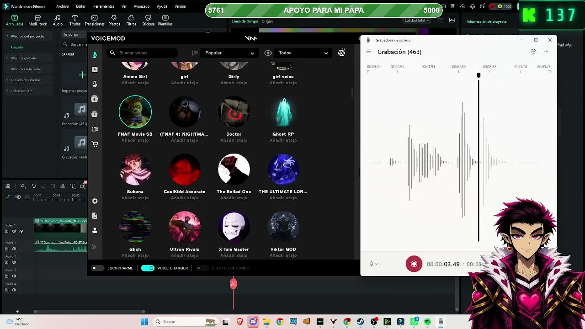Image resolution: width=585 pixels, height=329 pixels.
Task: Open the three-dots menu in Grabadora de sonido
Action: click(546, 52)
